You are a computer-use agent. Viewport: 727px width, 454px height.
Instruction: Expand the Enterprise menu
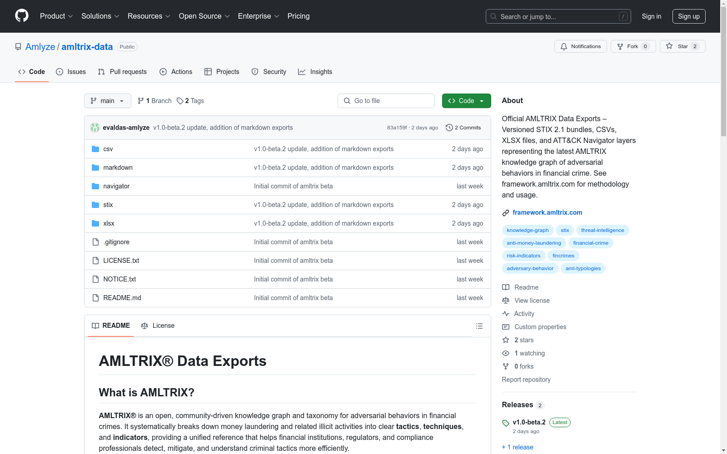(x=259, y=16)
